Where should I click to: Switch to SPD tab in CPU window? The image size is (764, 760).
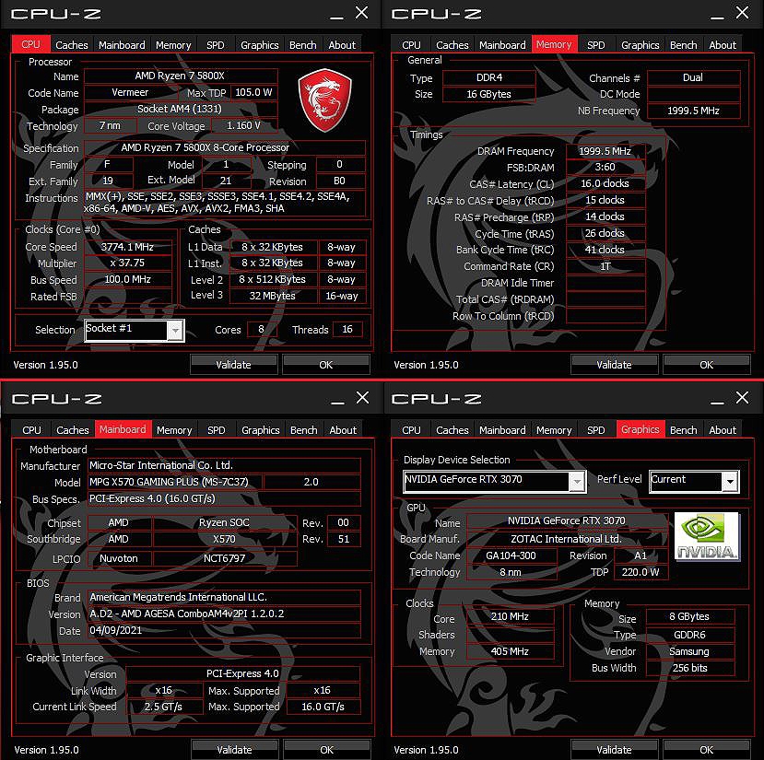[216, 45]
